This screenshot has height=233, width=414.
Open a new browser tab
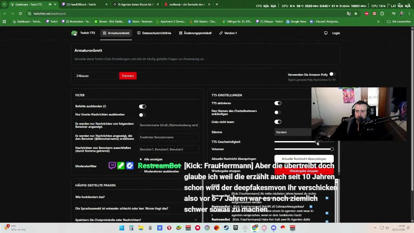217,5
